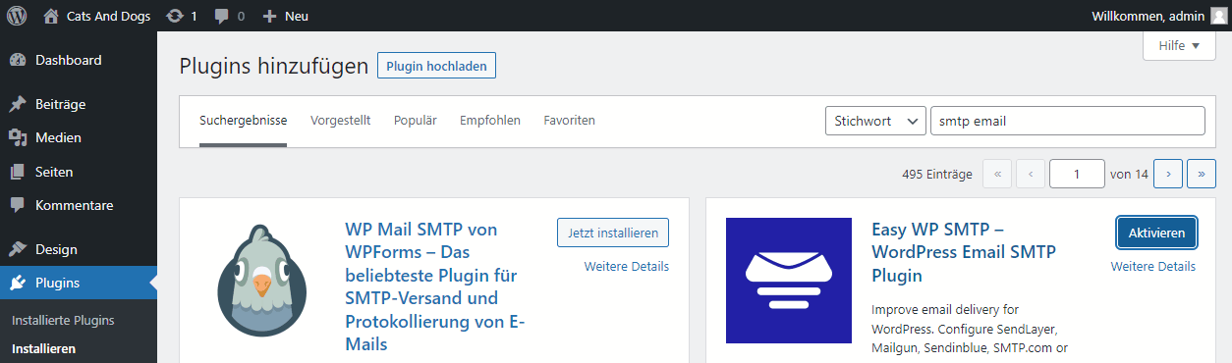Go to the next results page
This screenshot has height=363, width=1232.
(x=1168, y=174)
